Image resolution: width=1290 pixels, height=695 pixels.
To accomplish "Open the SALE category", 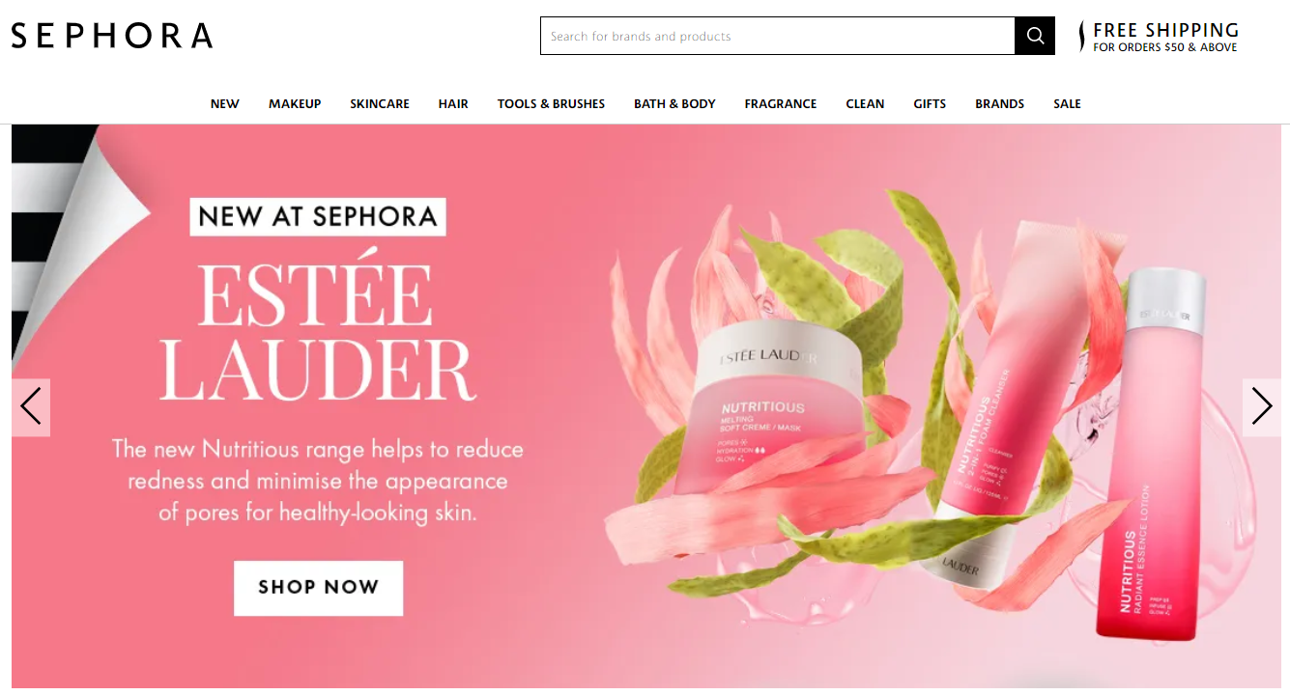I will pos(1067,103).
